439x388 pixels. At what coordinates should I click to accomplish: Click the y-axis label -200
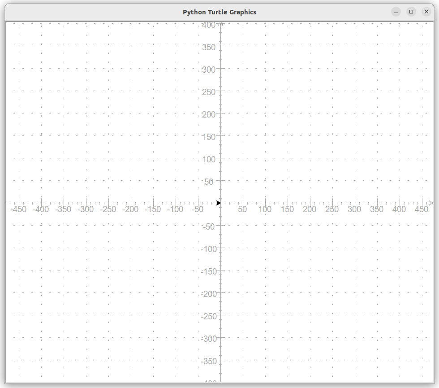pyautogui.click(x=209, y=294)
